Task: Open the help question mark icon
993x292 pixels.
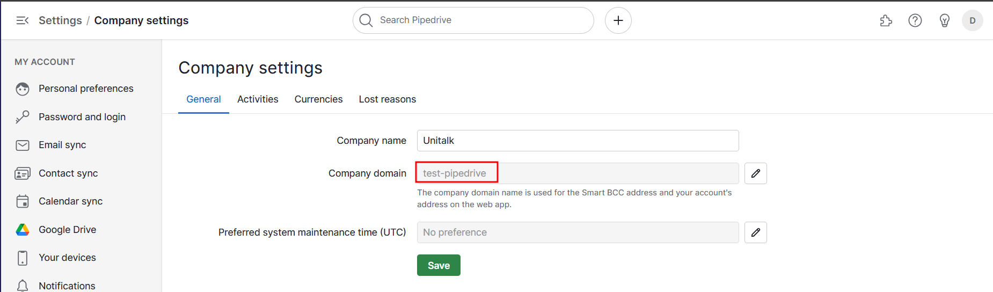Action: coord(915,20)
